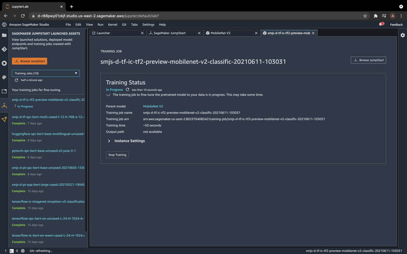The image size is (407, 254).
Task: Open the File menu
Action: [68, 24]
